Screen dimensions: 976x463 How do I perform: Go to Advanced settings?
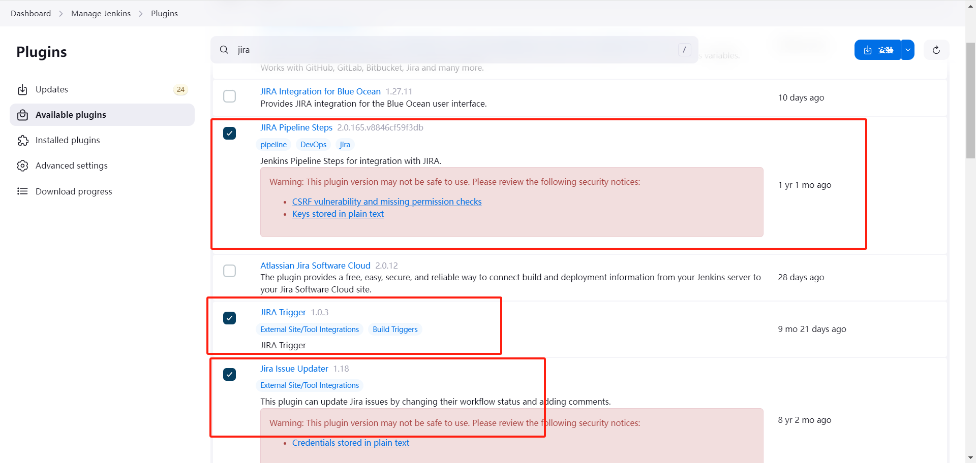(102, 166)
